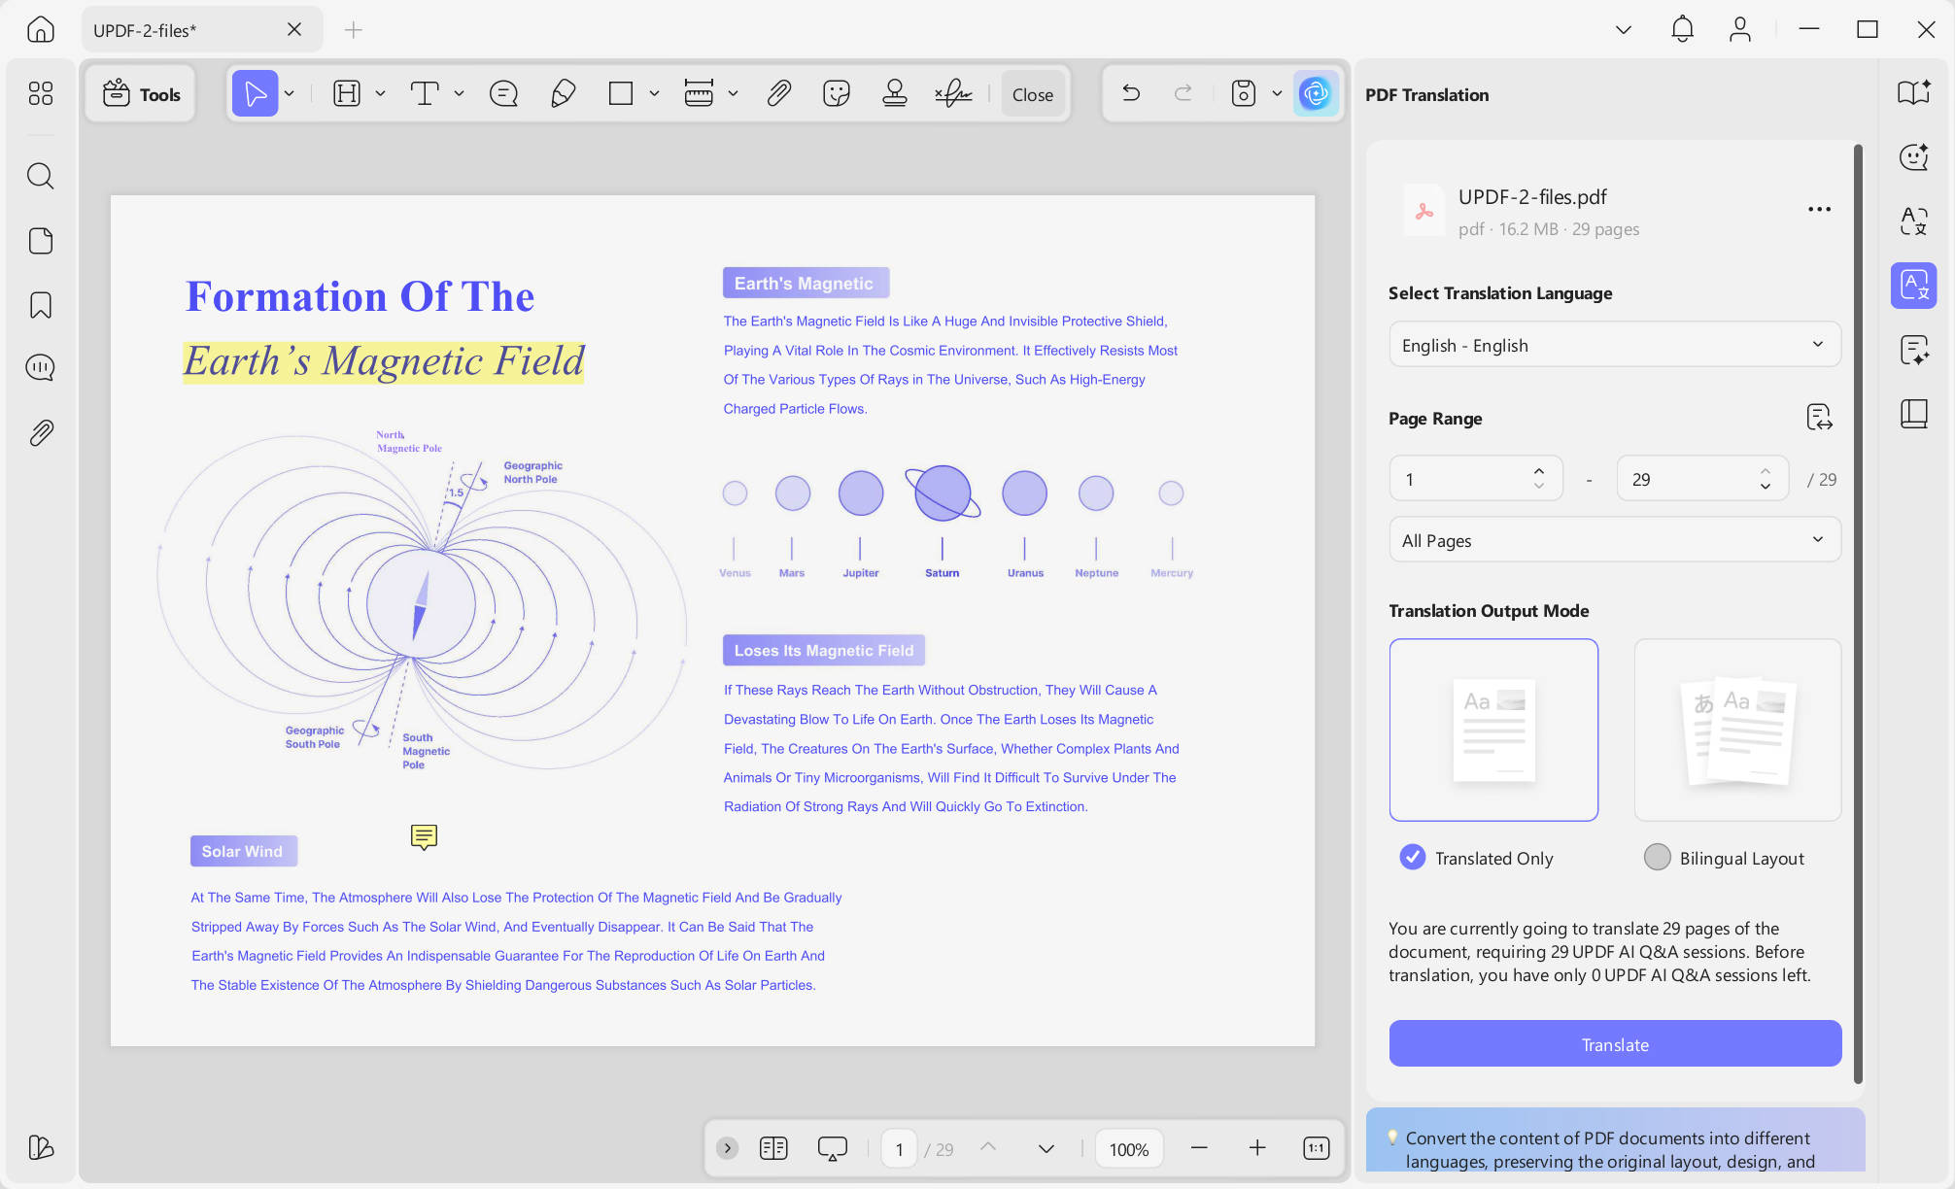The height and width of the screenshot is (1189, 1955).
Task: Select the sticker tool
Action: point(836,93)
